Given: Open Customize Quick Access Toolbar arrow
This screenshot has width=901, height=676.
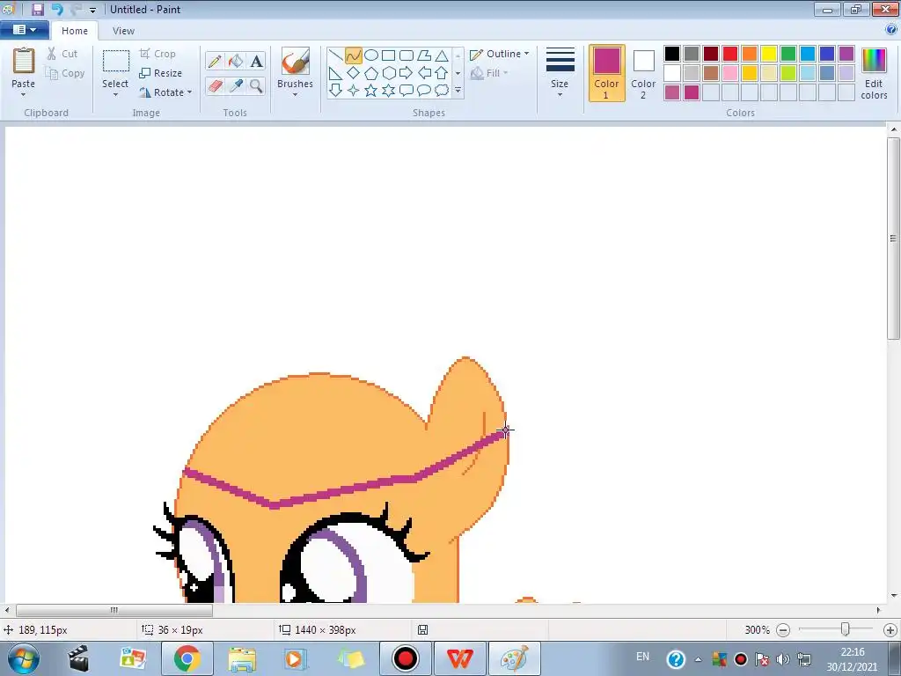Looking at the screenshot, I should (92, 10).
